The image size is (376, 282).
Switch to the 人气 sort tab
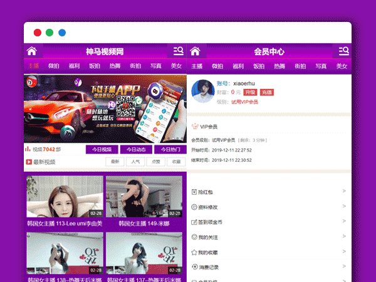point(135,162)
